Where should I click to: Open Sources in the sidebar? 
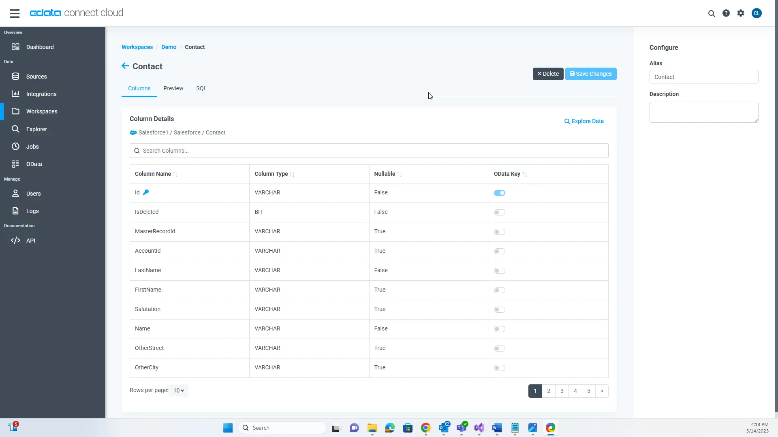[36, 77]
